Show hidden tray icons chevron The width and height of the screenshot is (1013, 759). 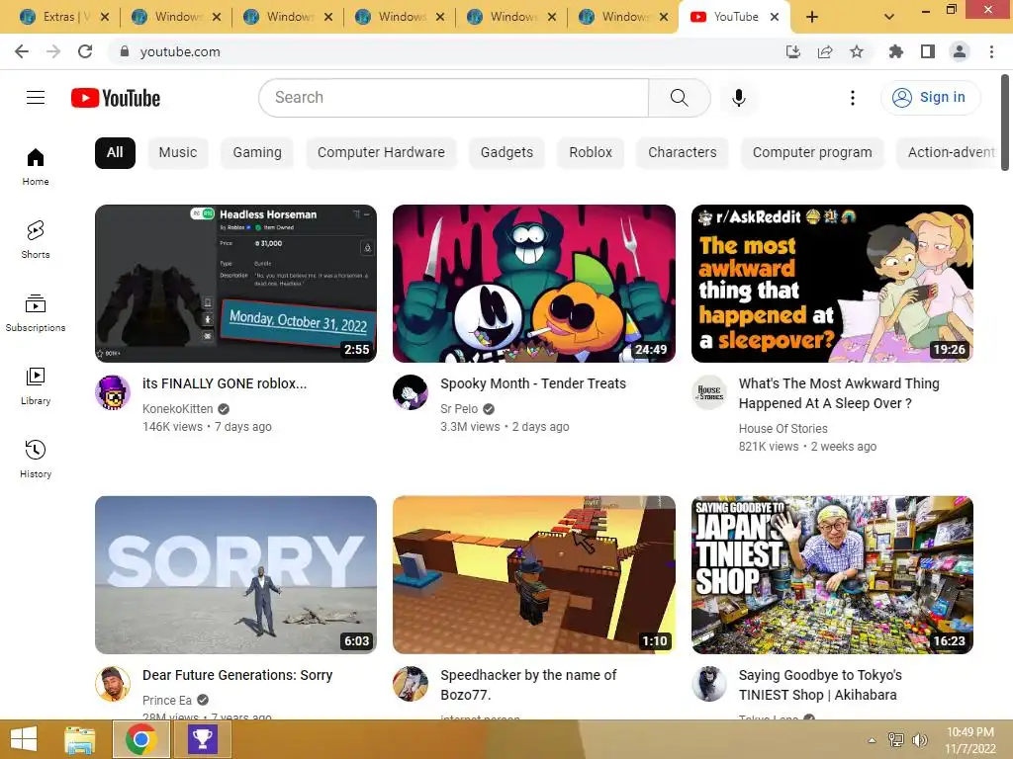point(873,740)
